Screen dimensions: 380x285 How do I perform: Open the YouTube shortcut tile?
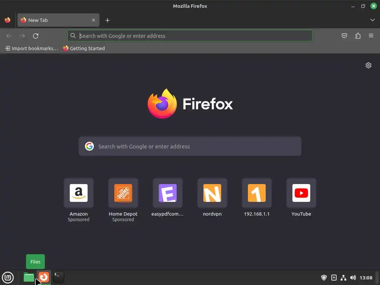pyautogui.click(x=301, y=193)
